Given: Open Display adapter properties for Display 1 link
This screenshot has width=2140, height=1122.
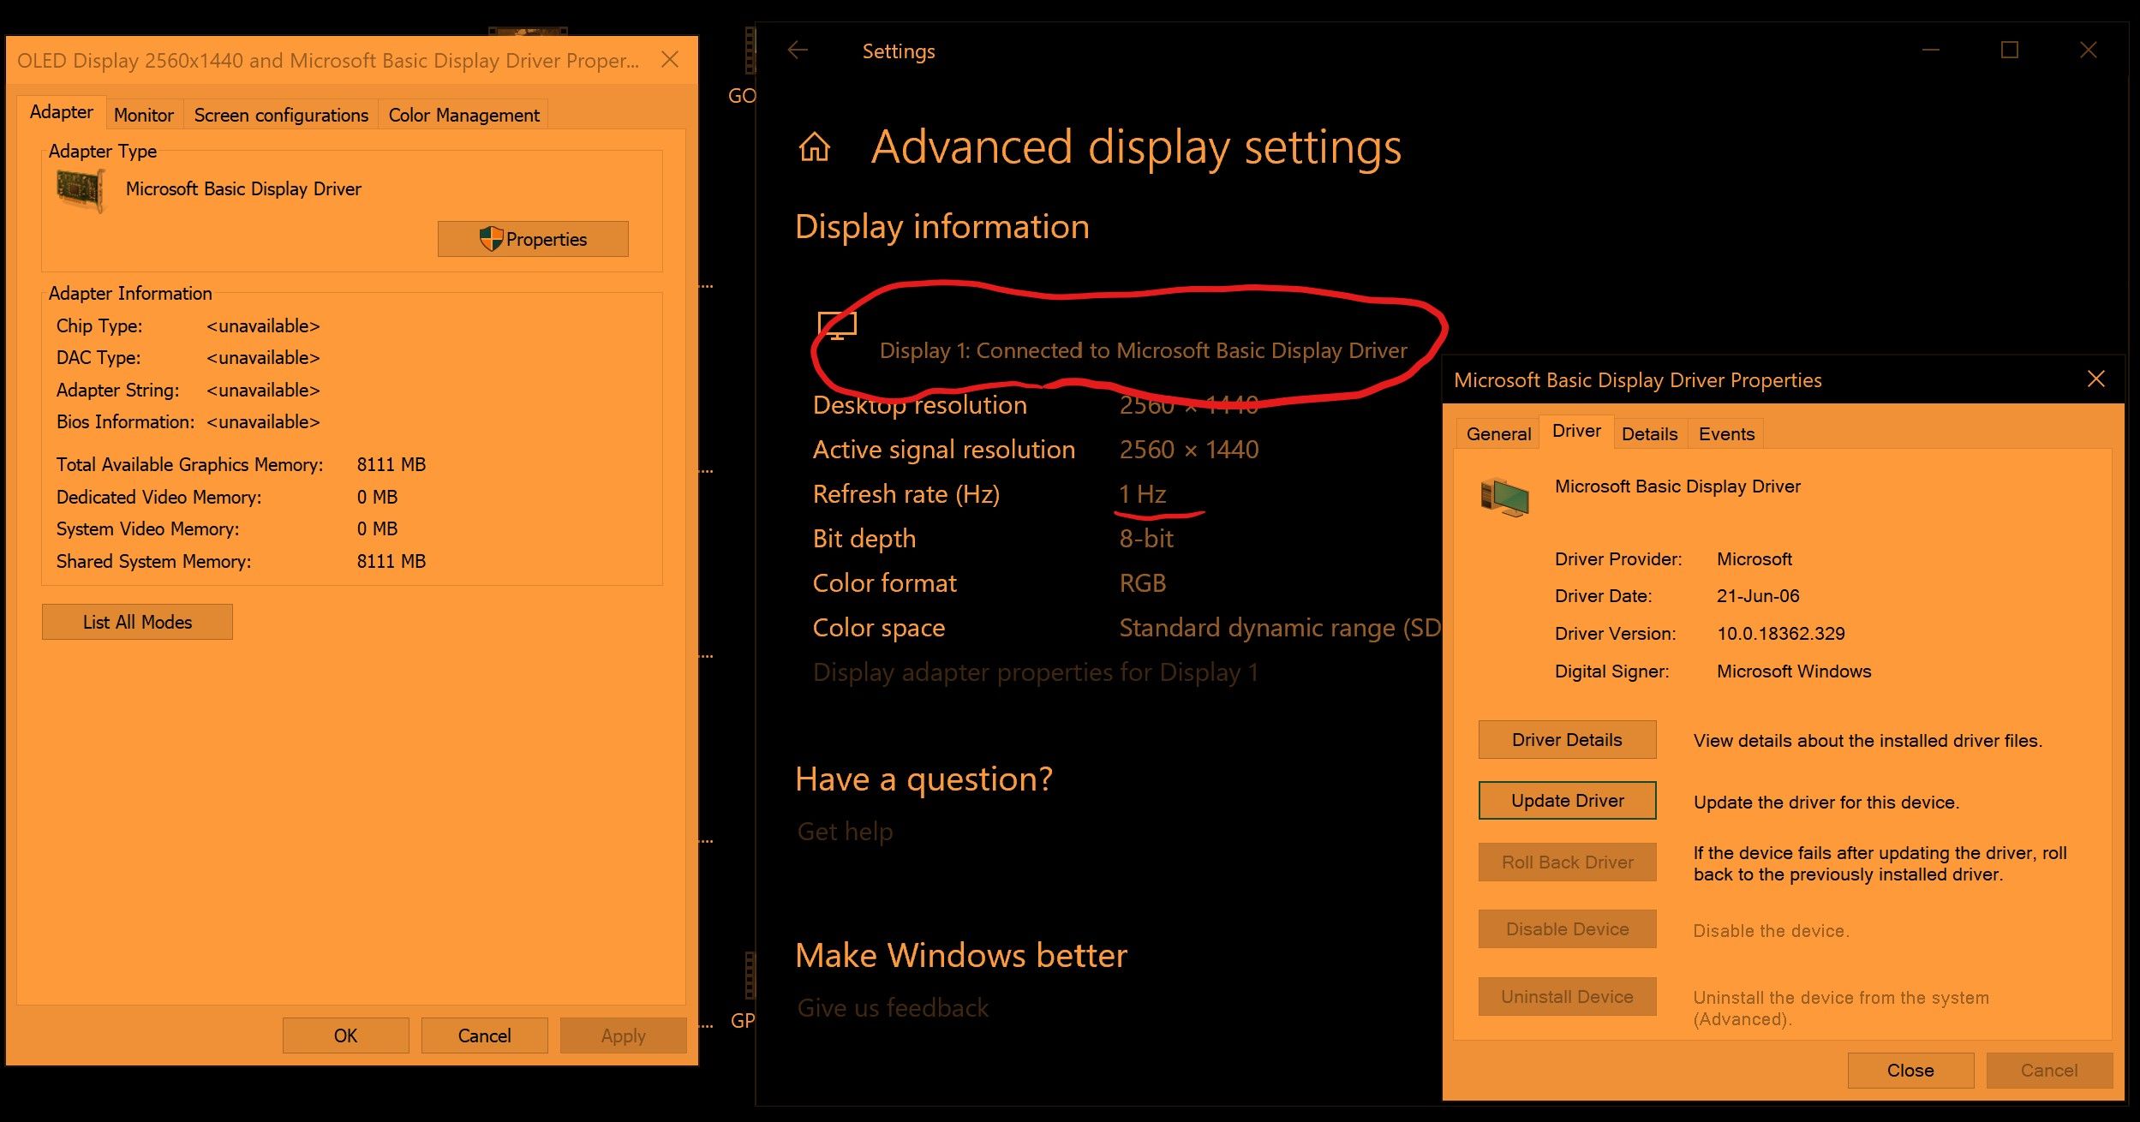Looking at the screenshot, I should [1036, 672].
